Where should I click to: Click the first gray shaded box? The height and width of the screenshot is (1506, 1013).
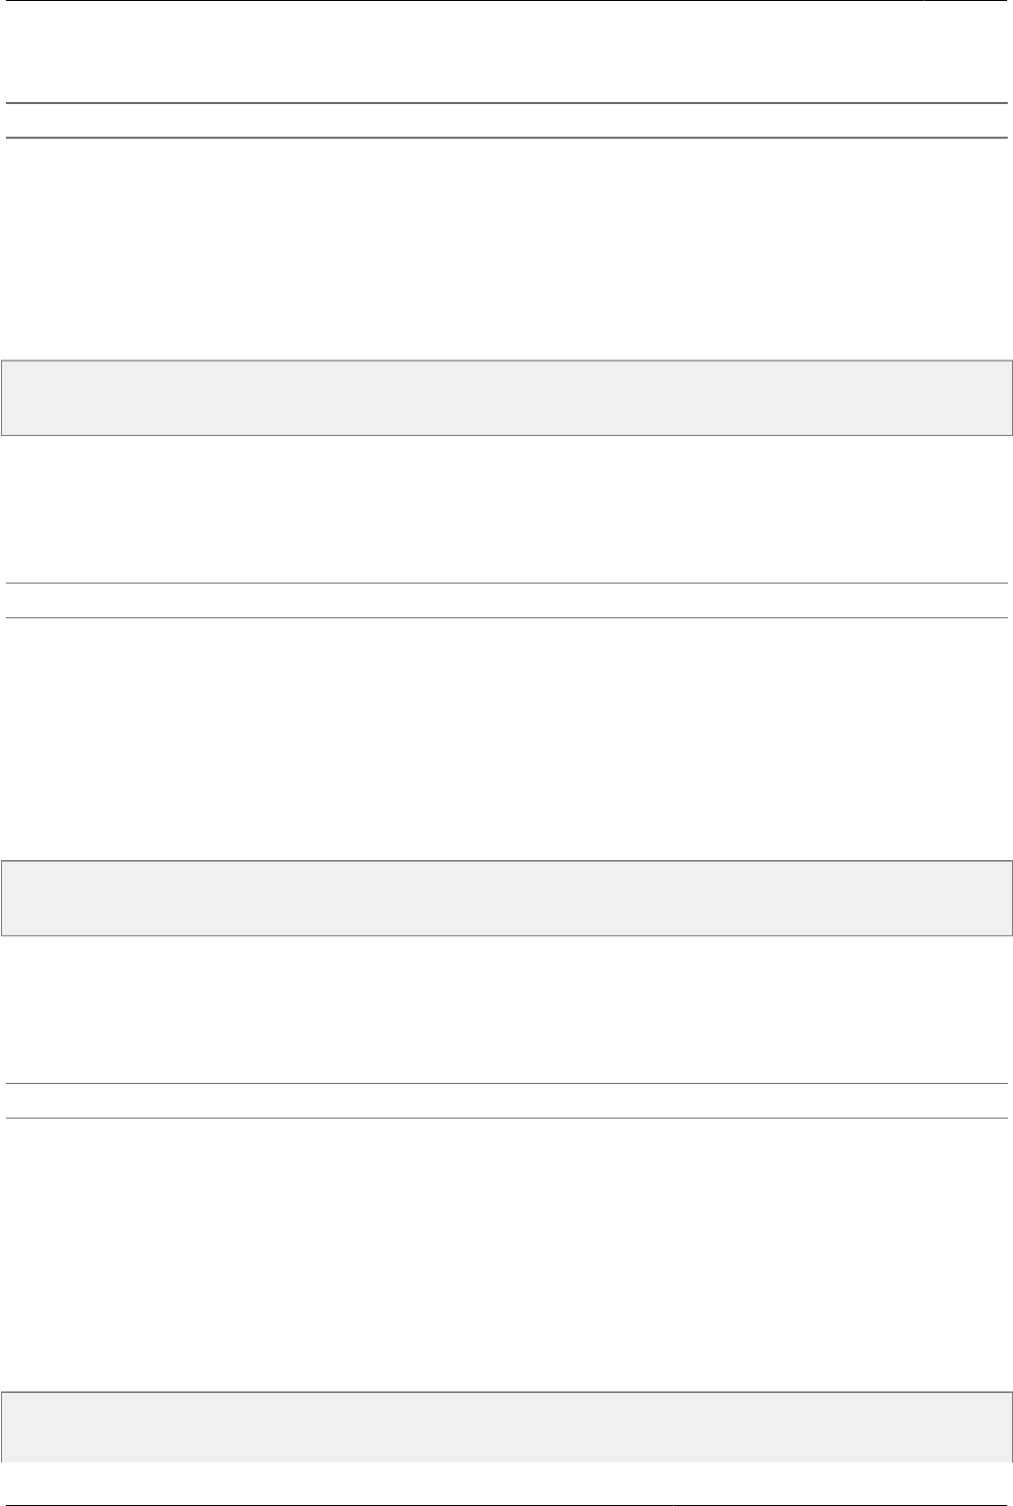point(506,398)
